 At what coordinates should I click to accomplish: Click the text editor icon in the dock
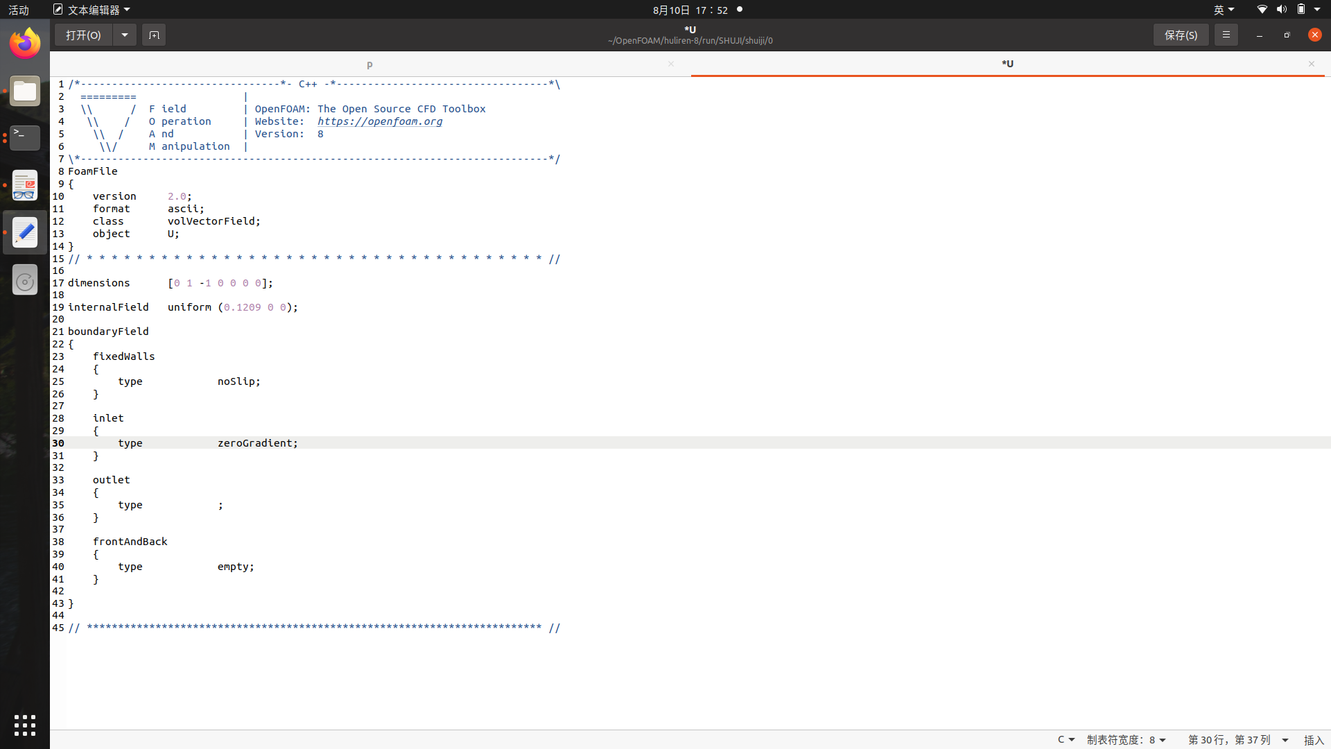(x=25, y=232)
